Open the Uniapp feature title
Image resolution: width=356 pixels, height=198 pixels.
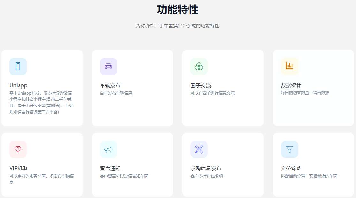click(18, 85)
